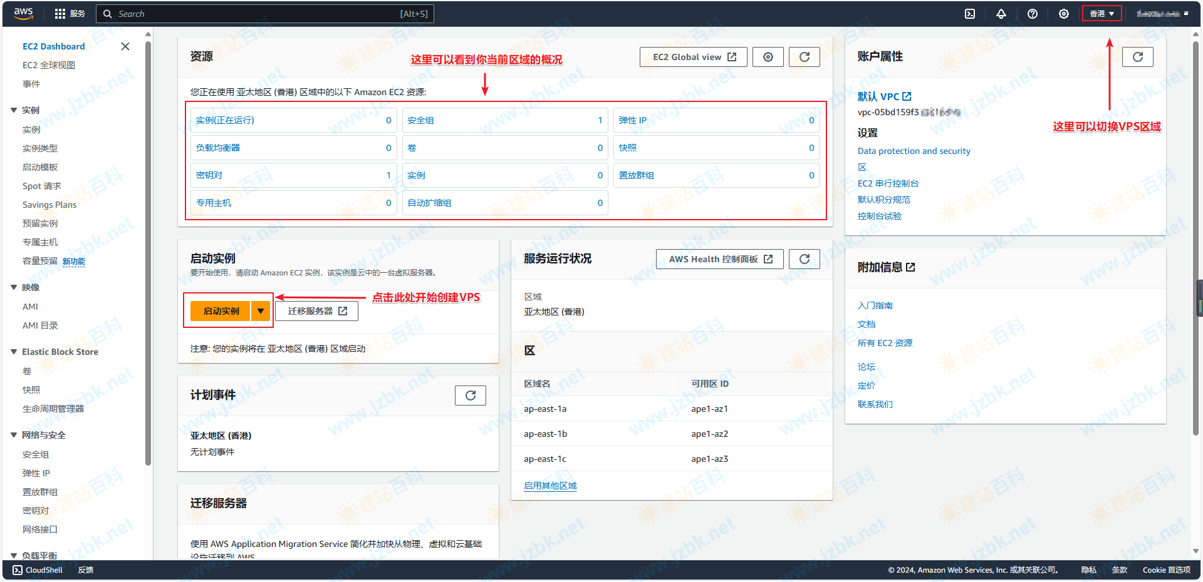The height and width of the screenshot is (582, 1203).
Task: Refresh the 资源 panel
Action: point(805,57)
